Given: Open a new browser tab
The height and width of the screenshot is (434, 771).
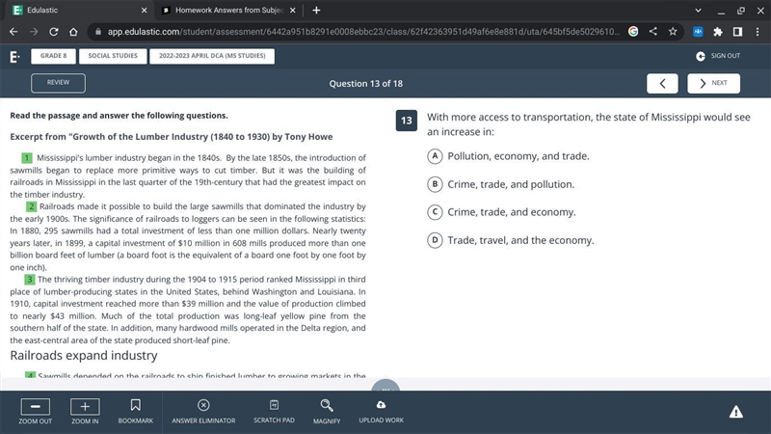Looking at the screenshot, I should (316, 10).
